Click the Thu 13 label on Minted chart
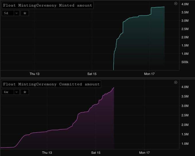 point(34,74)
